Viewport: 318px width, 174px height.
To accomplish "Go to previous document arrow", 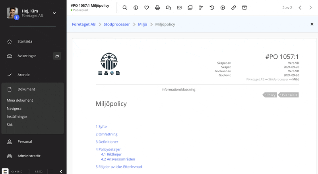I will click(300, 8).
